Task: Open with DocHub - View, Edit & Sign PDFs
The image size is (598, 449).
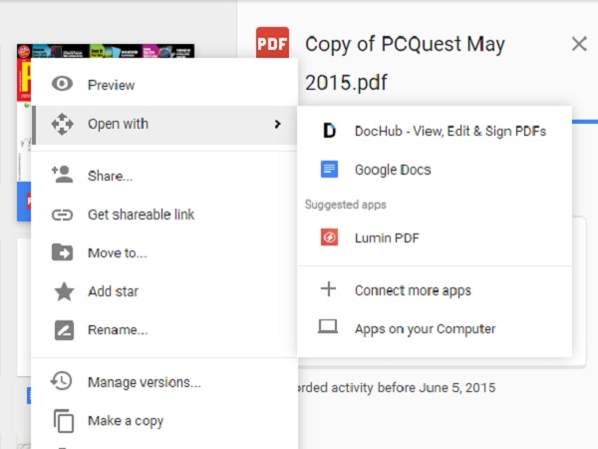Action: pyautogui.click(x=435, y=131)
